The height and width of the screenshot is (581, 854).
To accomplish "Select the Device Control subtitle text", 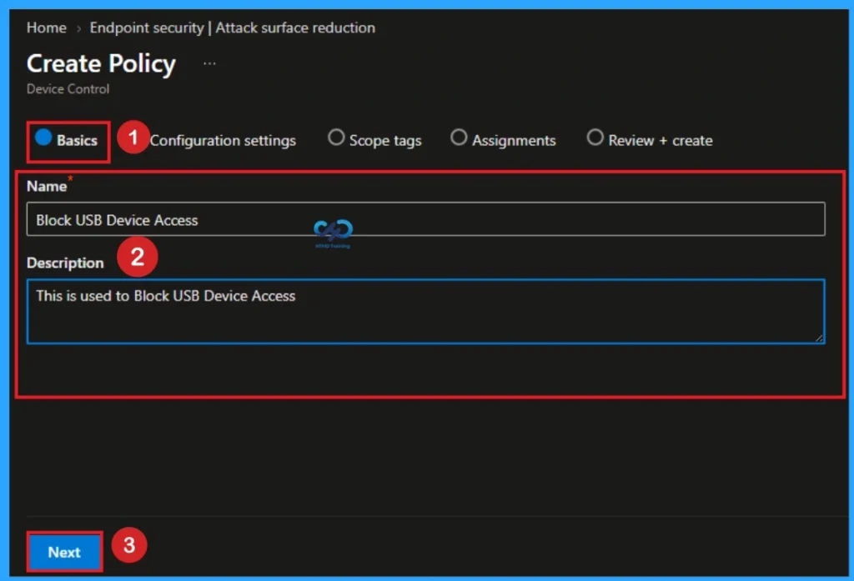I will (68, 88).
